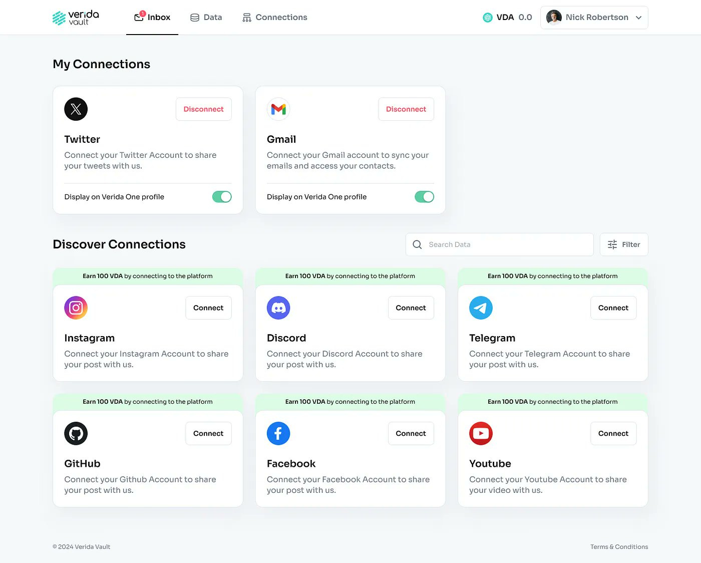701x563 pixels.
Task: Click the GitHub card title
Action: coord(83,464)
